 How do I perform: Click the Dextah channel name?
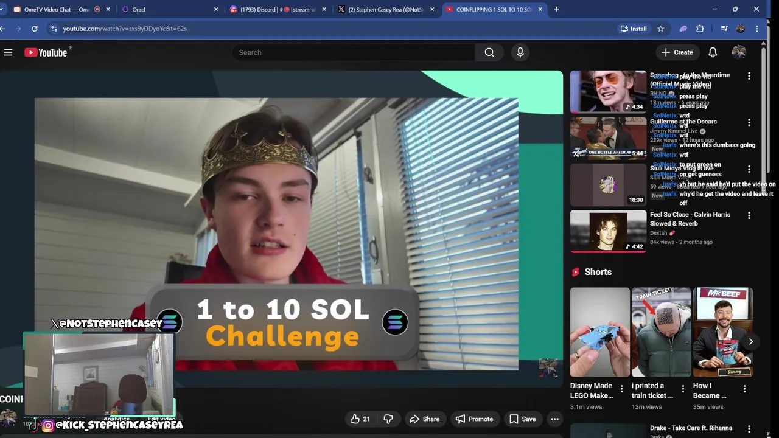658,233
